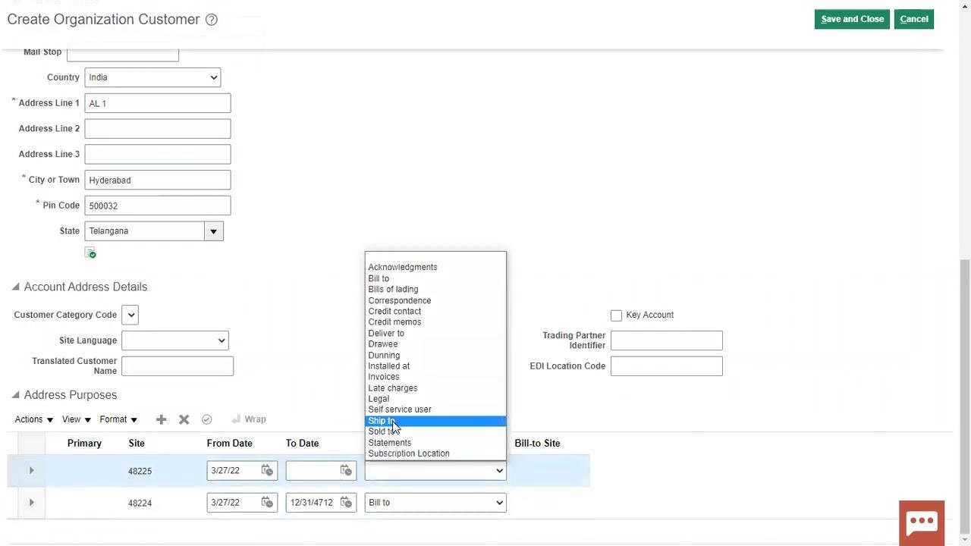Click the Translated Customer Name field

[178, 366]
